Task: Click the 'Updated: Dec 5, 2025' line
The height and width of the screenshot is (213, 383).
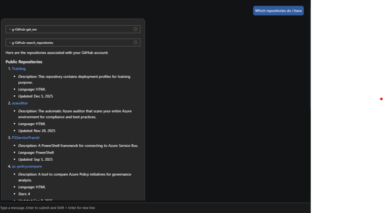Action: (x=36, y=96)
